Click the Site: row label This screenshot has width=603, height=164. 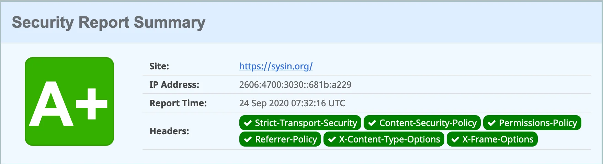click(x=159, y=66)
